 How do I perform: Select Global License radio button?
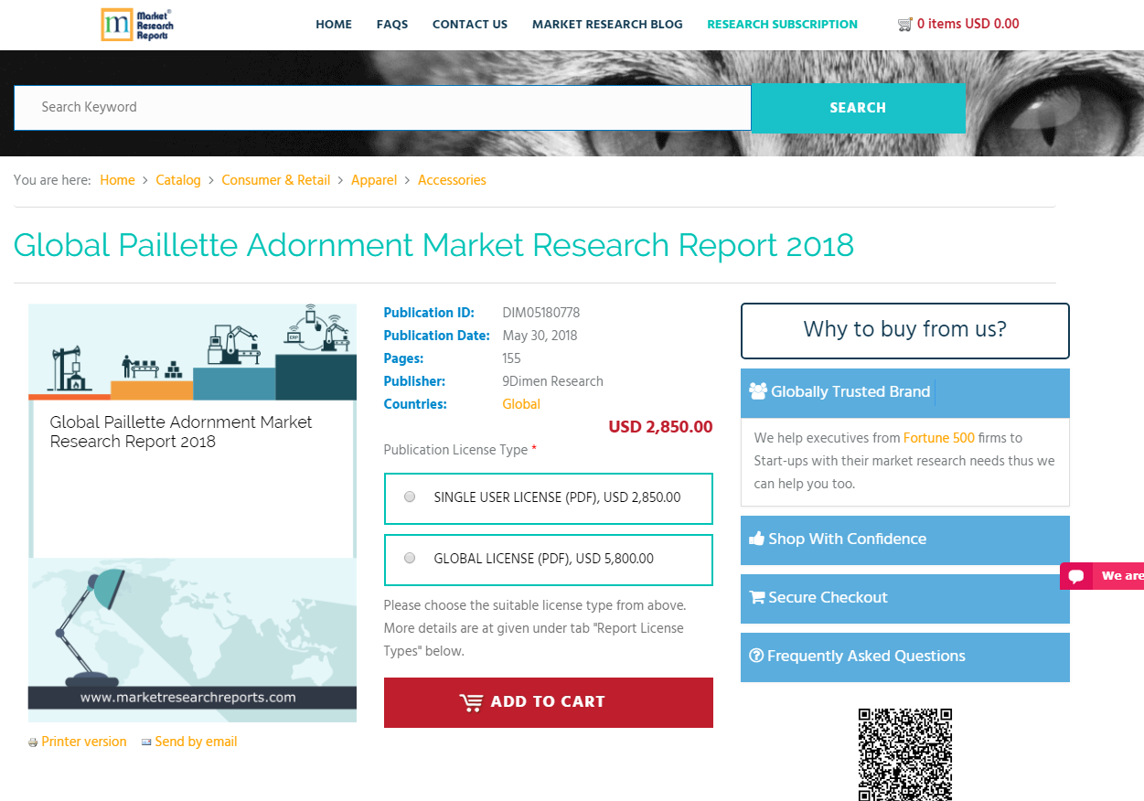tap(410, 558)
